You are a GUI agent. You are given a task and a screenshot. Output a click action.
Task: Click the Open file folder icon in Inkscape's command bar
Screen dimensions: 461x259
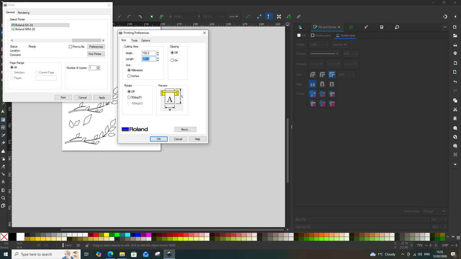455,36
